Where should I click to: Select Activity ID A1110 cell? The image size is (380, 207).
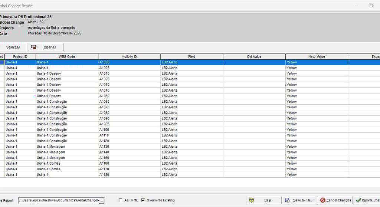coord(130,135)
